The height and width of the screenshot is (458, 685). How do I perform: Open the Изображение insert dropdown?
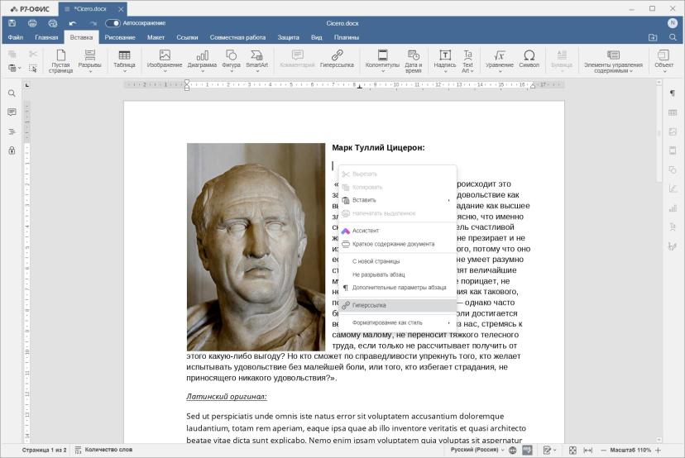(x=165, y=60)
